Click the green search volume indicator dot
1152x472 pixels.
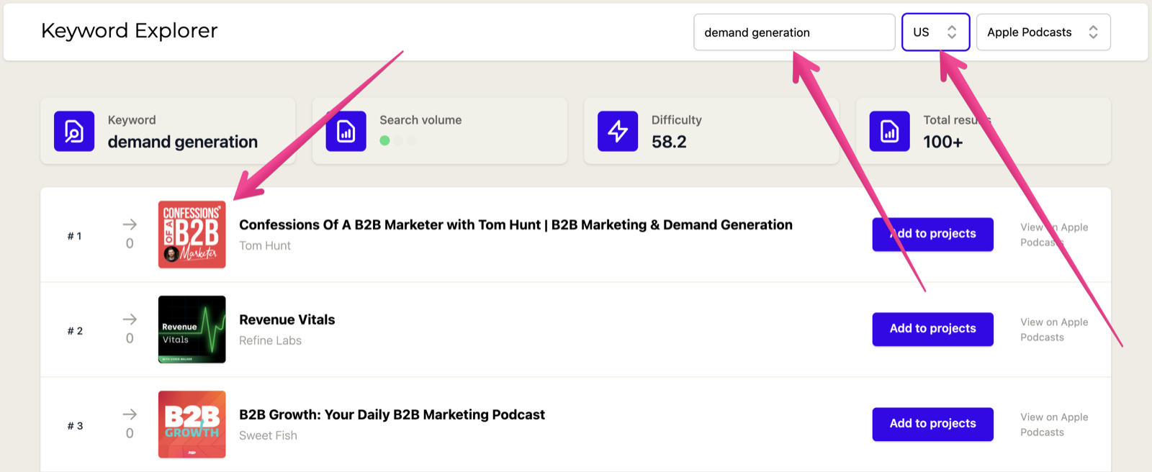pyautogui.click(x=385, y=141)
